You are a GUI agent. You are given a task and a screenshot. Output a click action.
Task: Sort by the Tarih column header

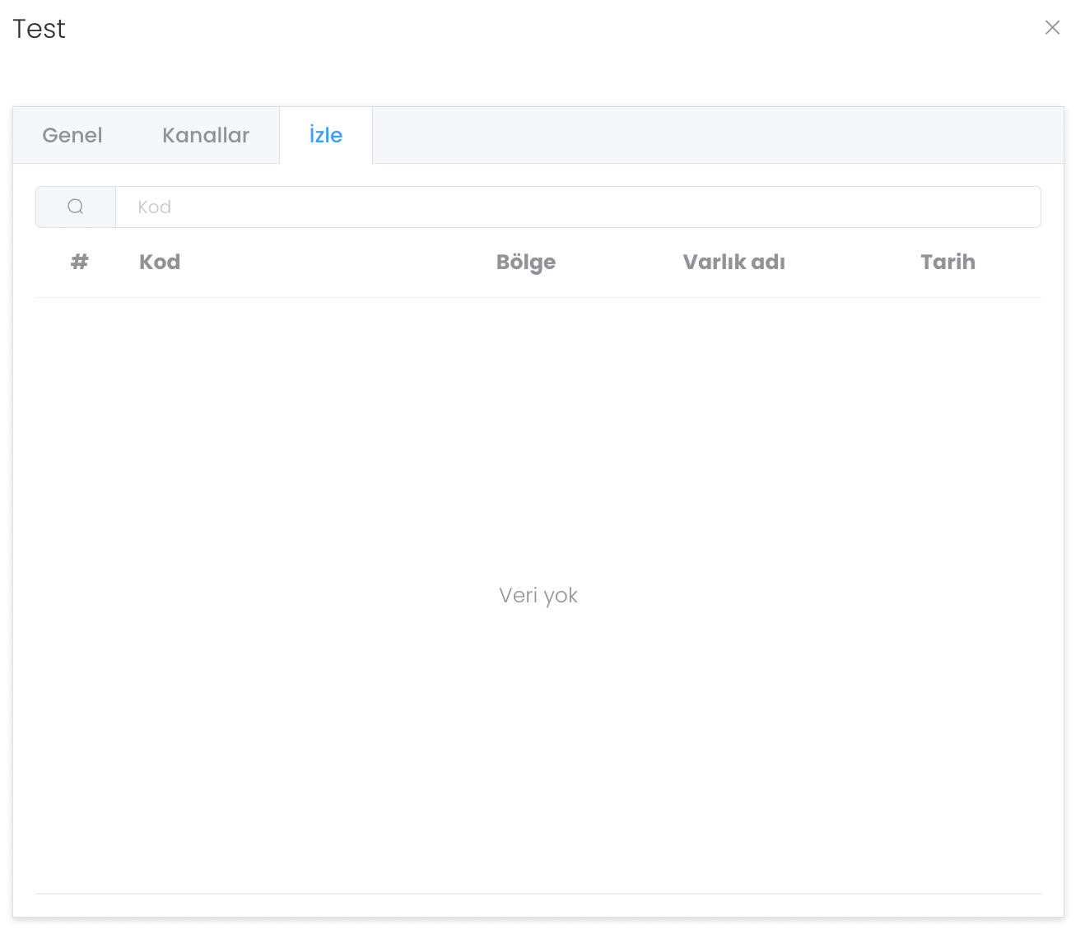coord(948,262)
